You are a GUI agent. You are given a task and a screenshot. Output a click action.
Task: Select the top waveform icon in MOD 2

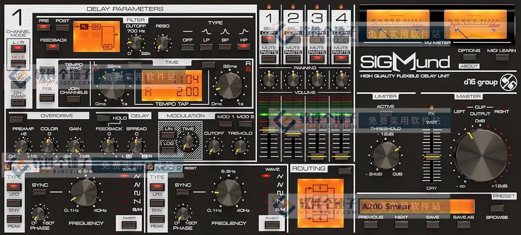coord(280,177)
